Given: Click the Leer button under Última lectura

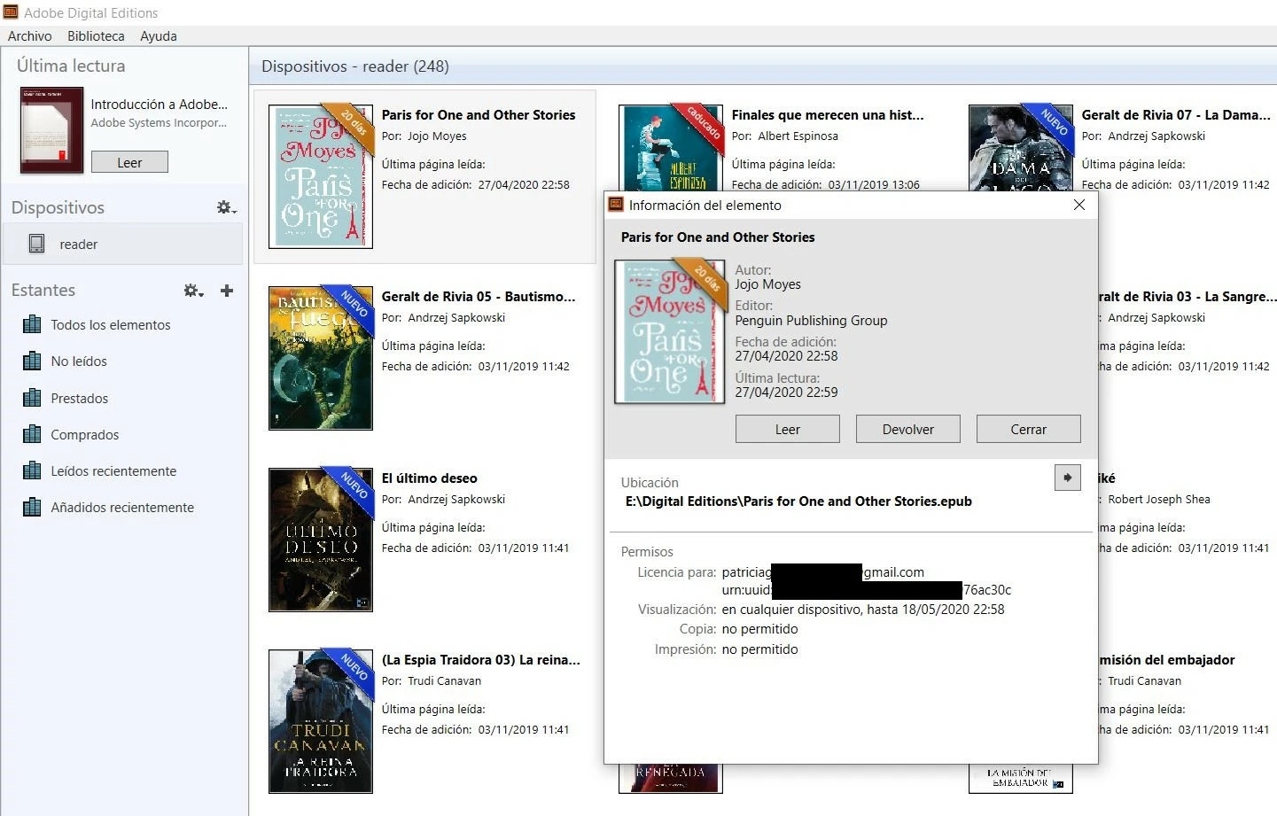Looking at the screenshot, I should tap(129, 162).
